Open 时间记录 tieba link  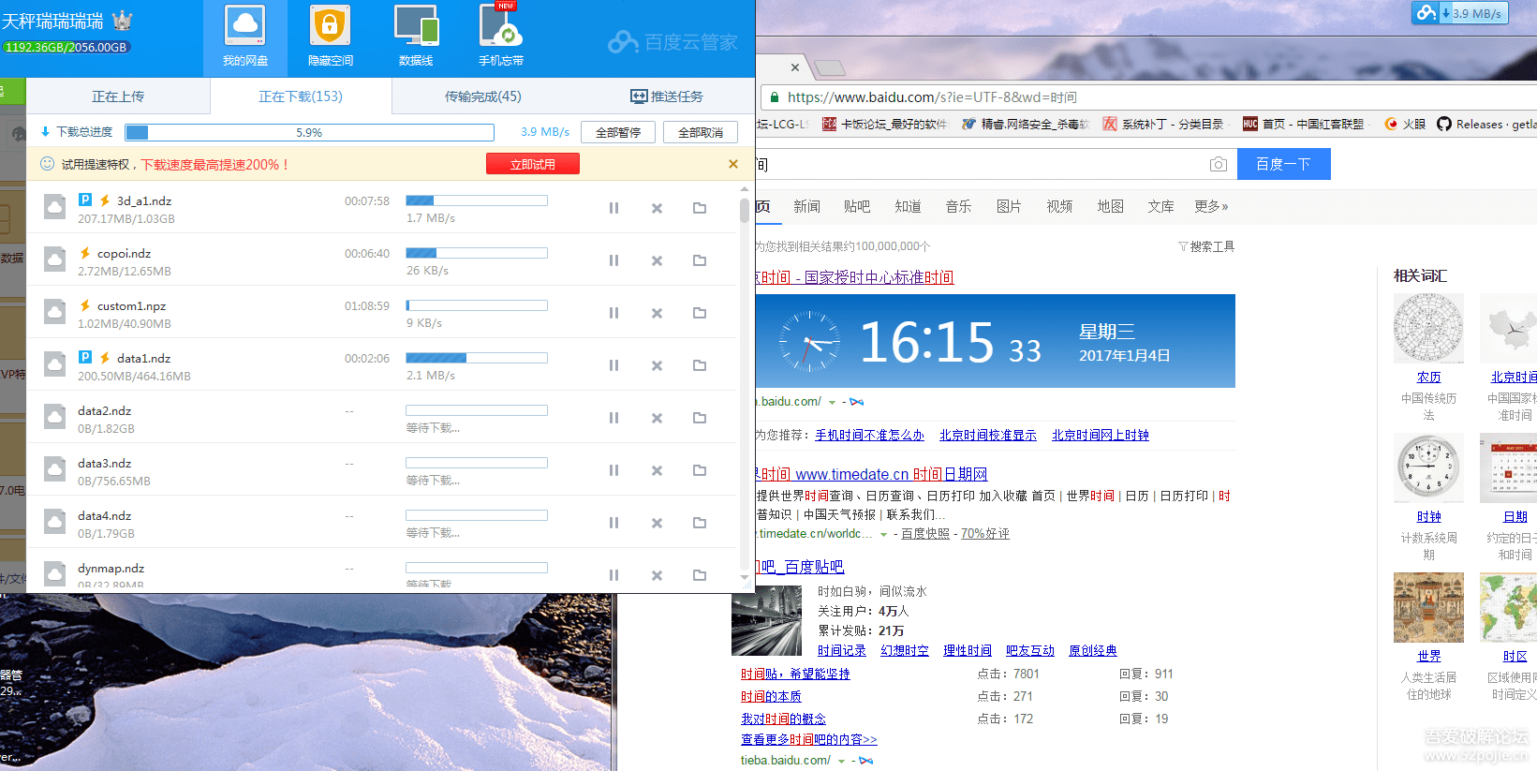(x=841, y=650)
